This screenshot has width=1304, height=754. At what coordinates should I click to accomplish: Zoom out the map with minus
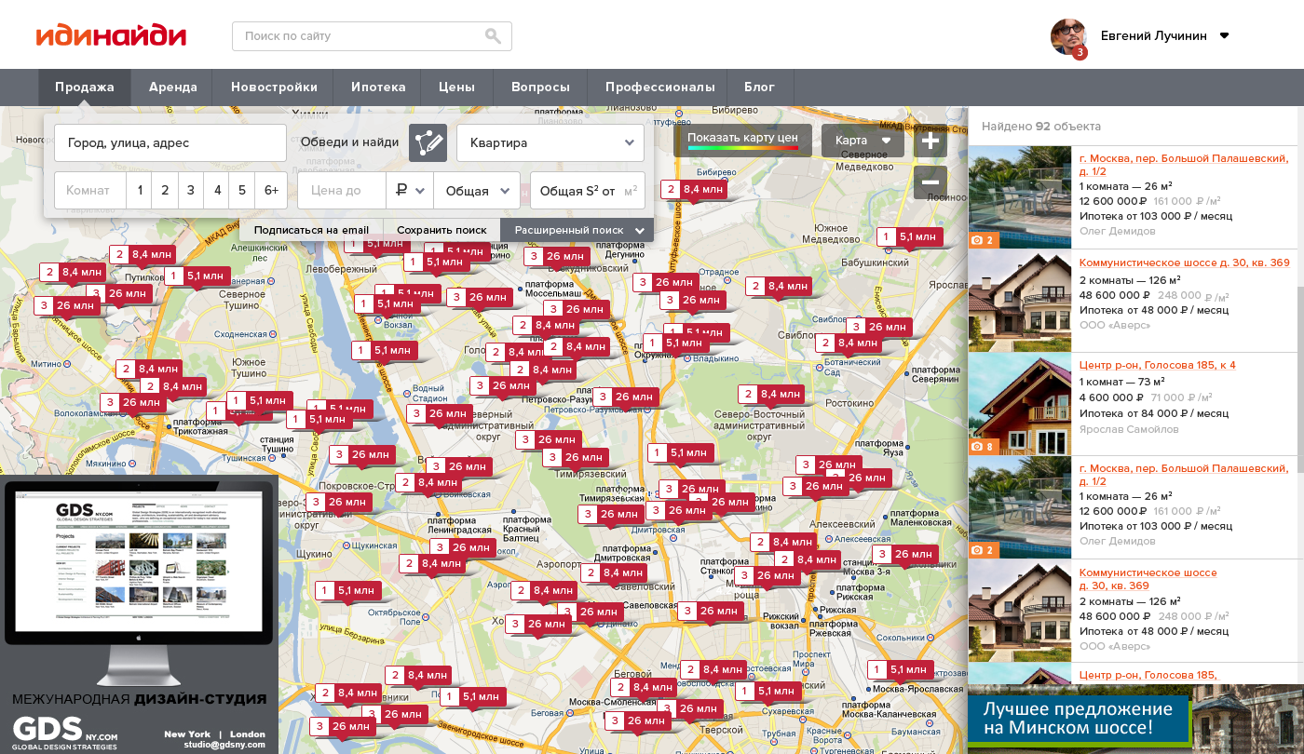coord(930,182)
